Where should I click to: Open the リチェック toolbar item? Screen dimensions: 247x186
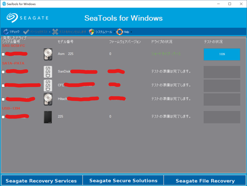[15, 32]
